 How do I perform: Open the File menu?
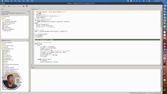point(11,1)
